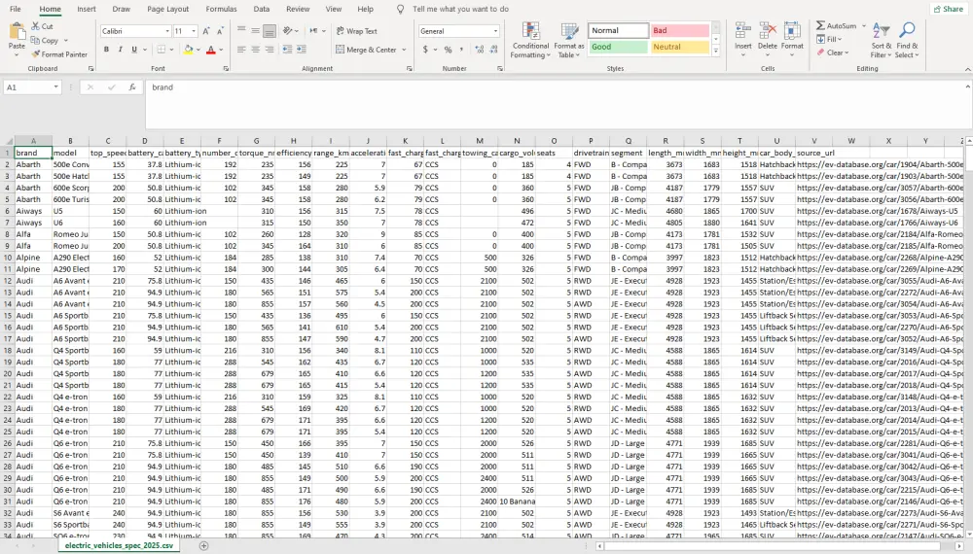Click the Align Left icon
The width and height of the screenshot is (973, 554).
tap(241, 50)
